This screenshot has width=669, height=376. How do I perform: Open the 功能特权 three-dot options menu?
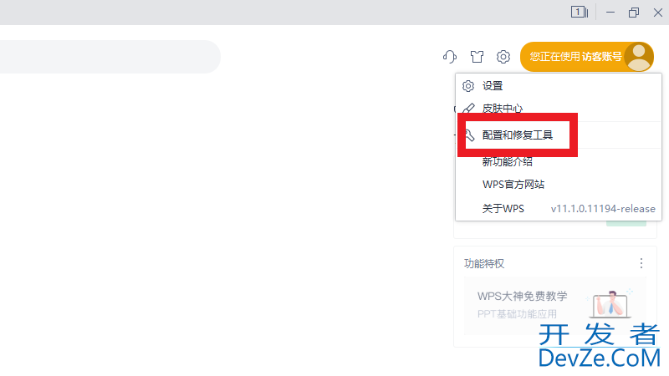[641, 263]
